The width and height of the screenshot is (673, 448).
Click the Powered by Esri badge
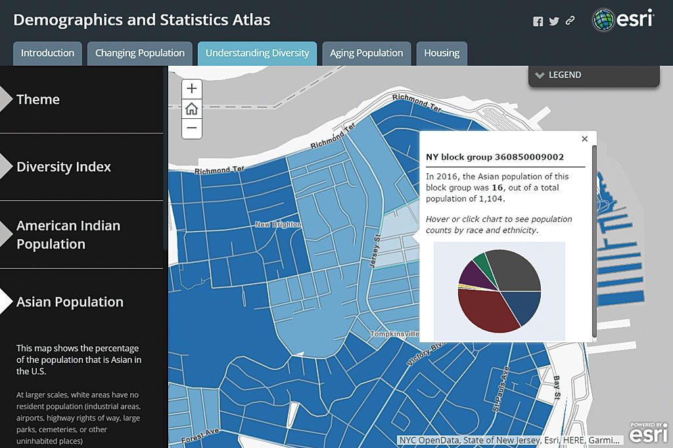click(x=649, y=432)
